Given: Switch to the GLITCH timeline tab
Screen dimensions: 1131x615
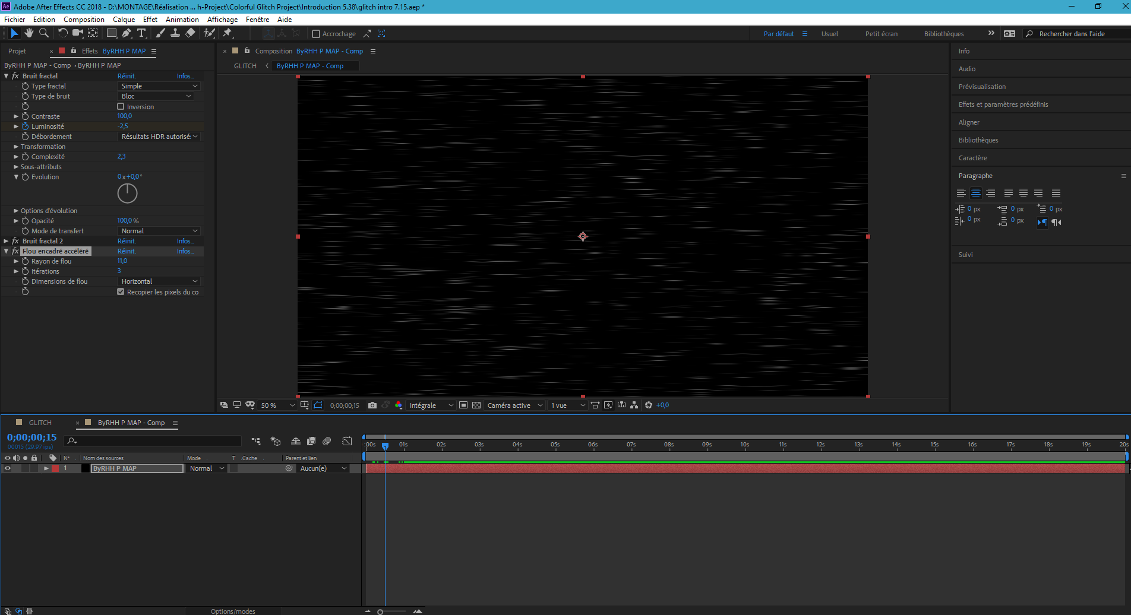Looking at the screenshot, I should pyautogui.click(x=40, y=423).
